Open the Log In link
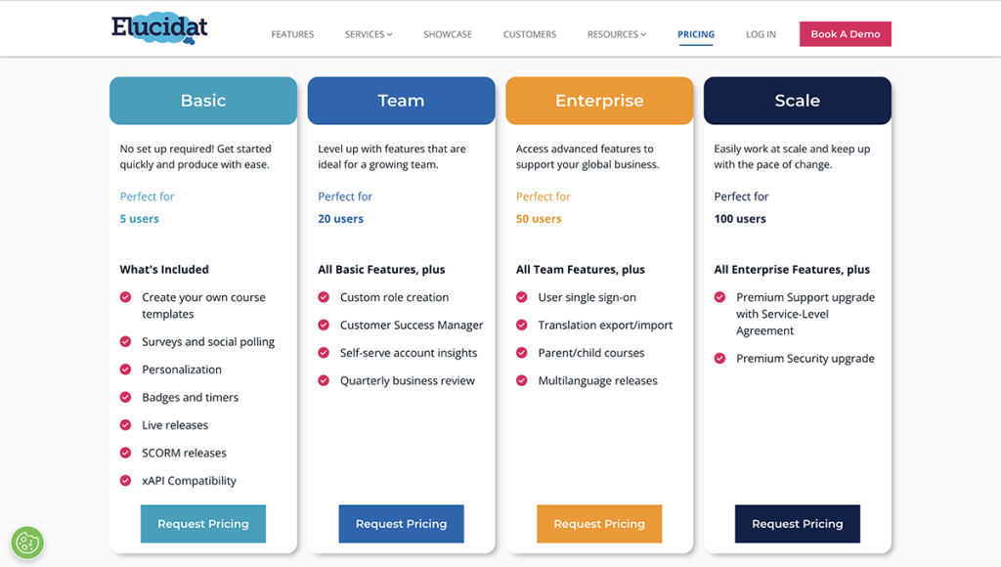This screenshot has height=567, width=1001. (761, 34)
